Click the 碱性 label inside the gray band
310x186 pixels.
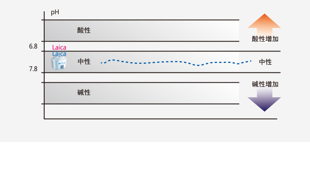pyautogui.click(x=84, y=93)
